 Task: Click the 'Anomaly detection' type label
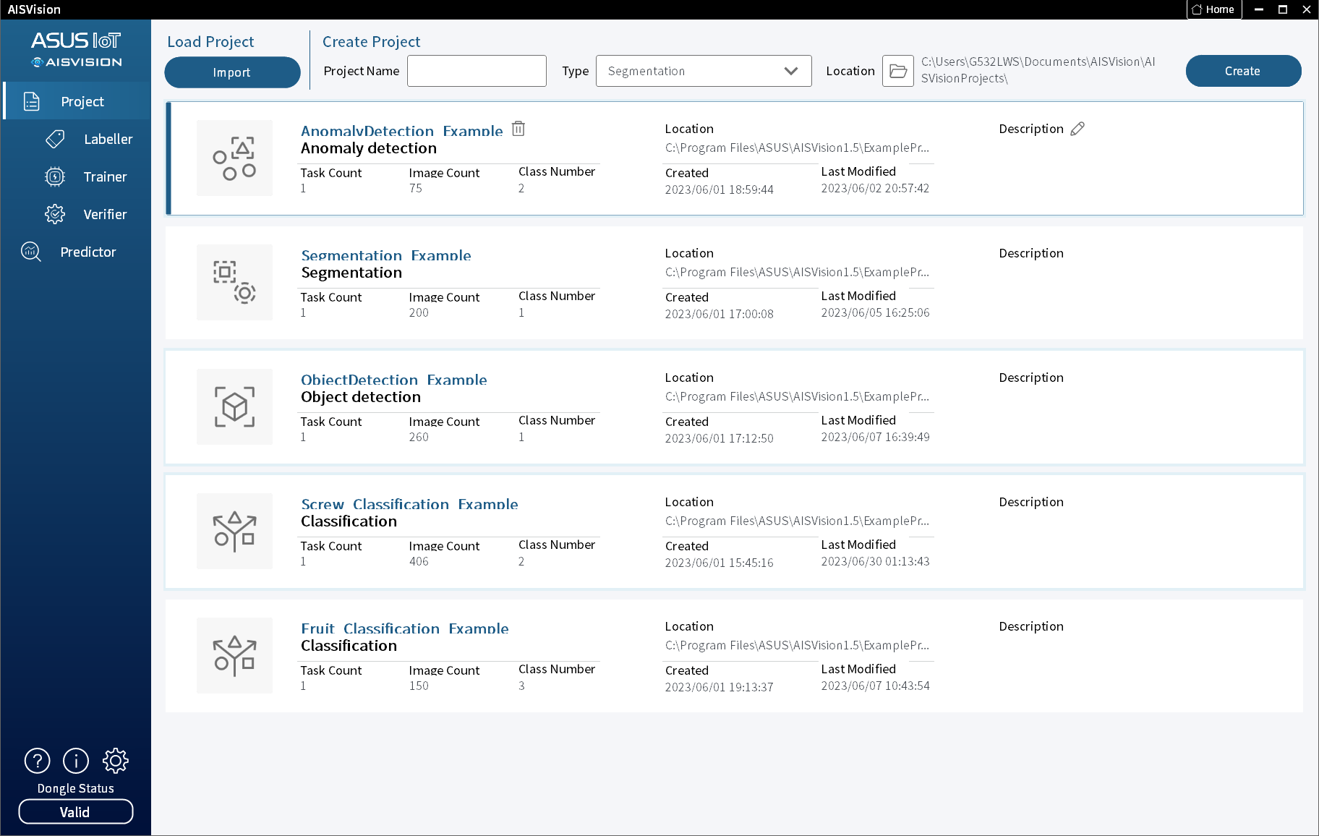369,148
